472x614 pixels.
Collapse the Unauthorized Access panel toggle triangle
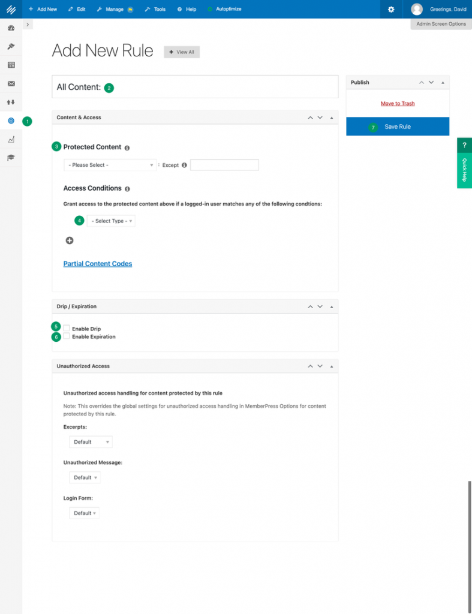point(332,366)
